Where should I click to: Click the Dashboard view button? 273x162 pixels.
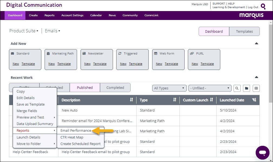(214, 31)
